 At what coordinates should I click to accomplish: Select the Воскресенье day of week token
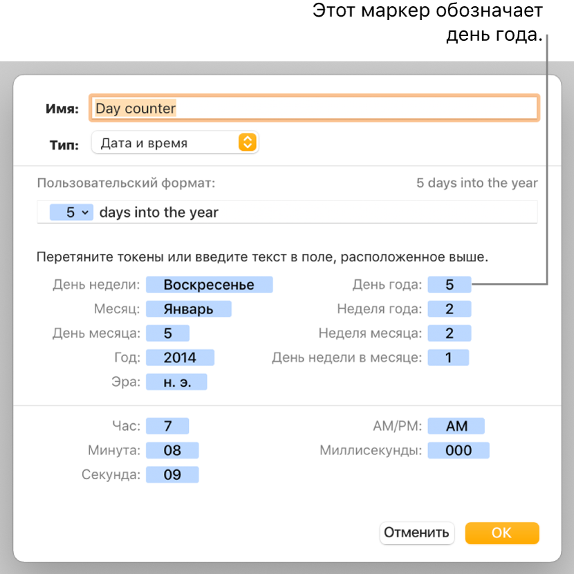click(209, 284)
